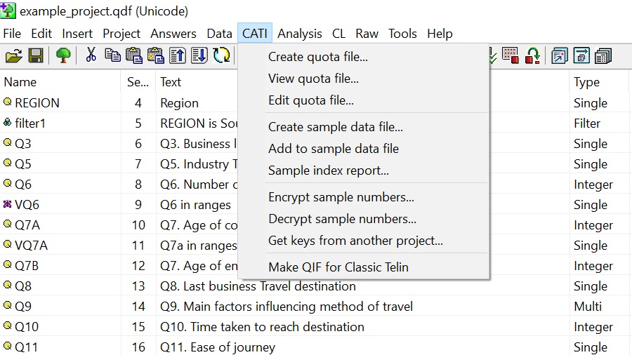Viewport: 632px width, 355px height.
Task: Open the Help menu
Action: click(x=440, y=34)
